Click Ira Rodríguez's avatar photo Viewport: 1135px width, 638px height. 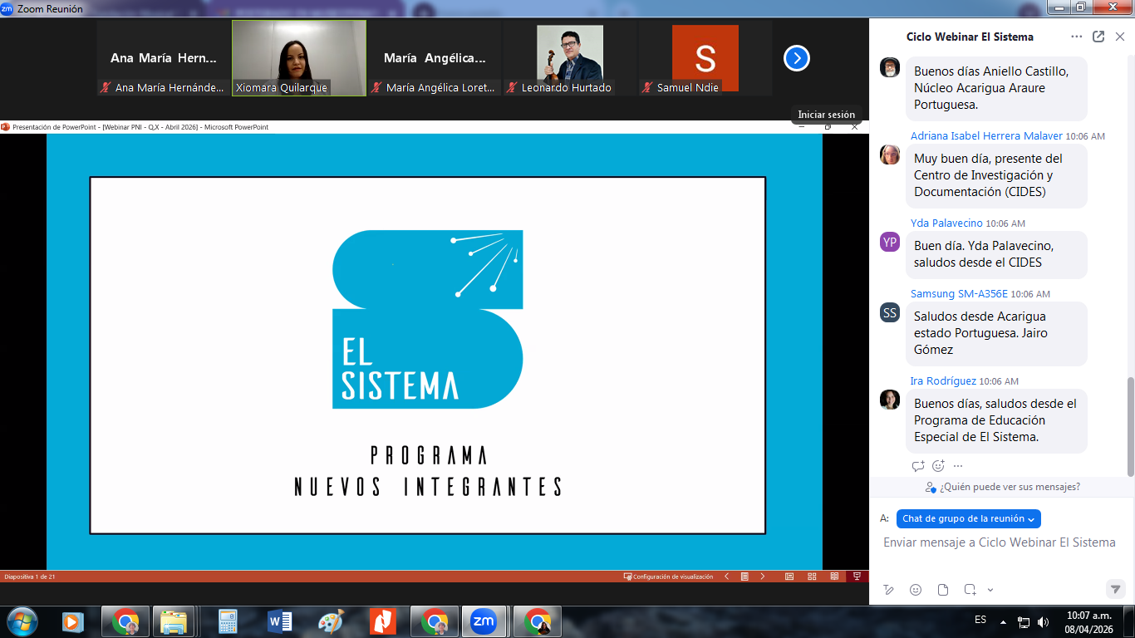coord(890,400)
